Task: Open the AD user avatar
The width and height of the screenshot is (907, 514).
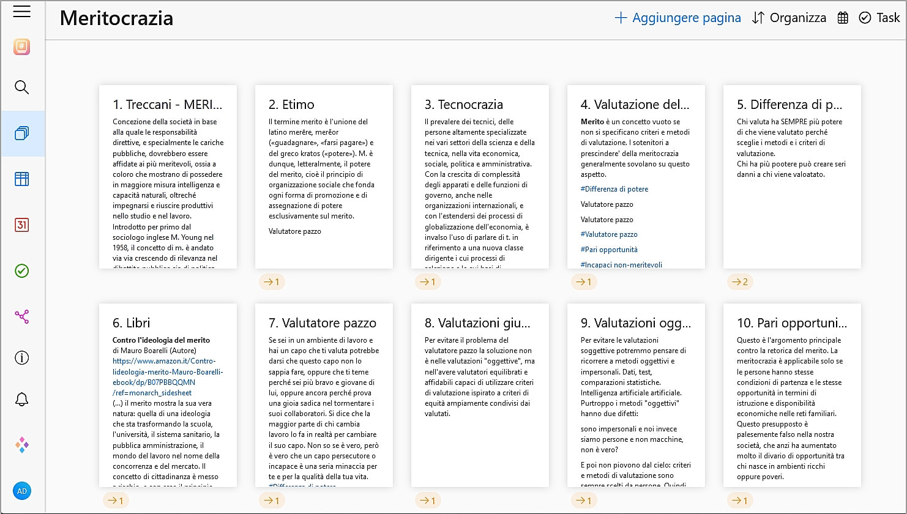Action: click(21, 491)
